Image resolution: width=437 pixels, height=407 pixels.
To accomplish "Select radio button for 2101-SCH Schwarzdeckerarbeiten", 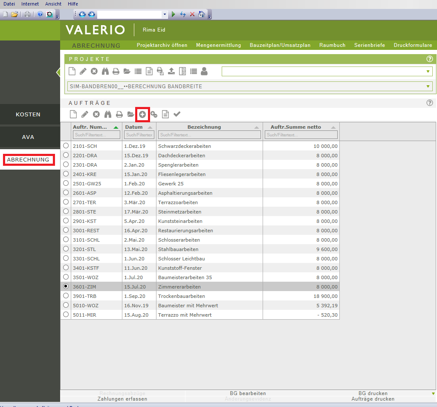I will [66, 146].
